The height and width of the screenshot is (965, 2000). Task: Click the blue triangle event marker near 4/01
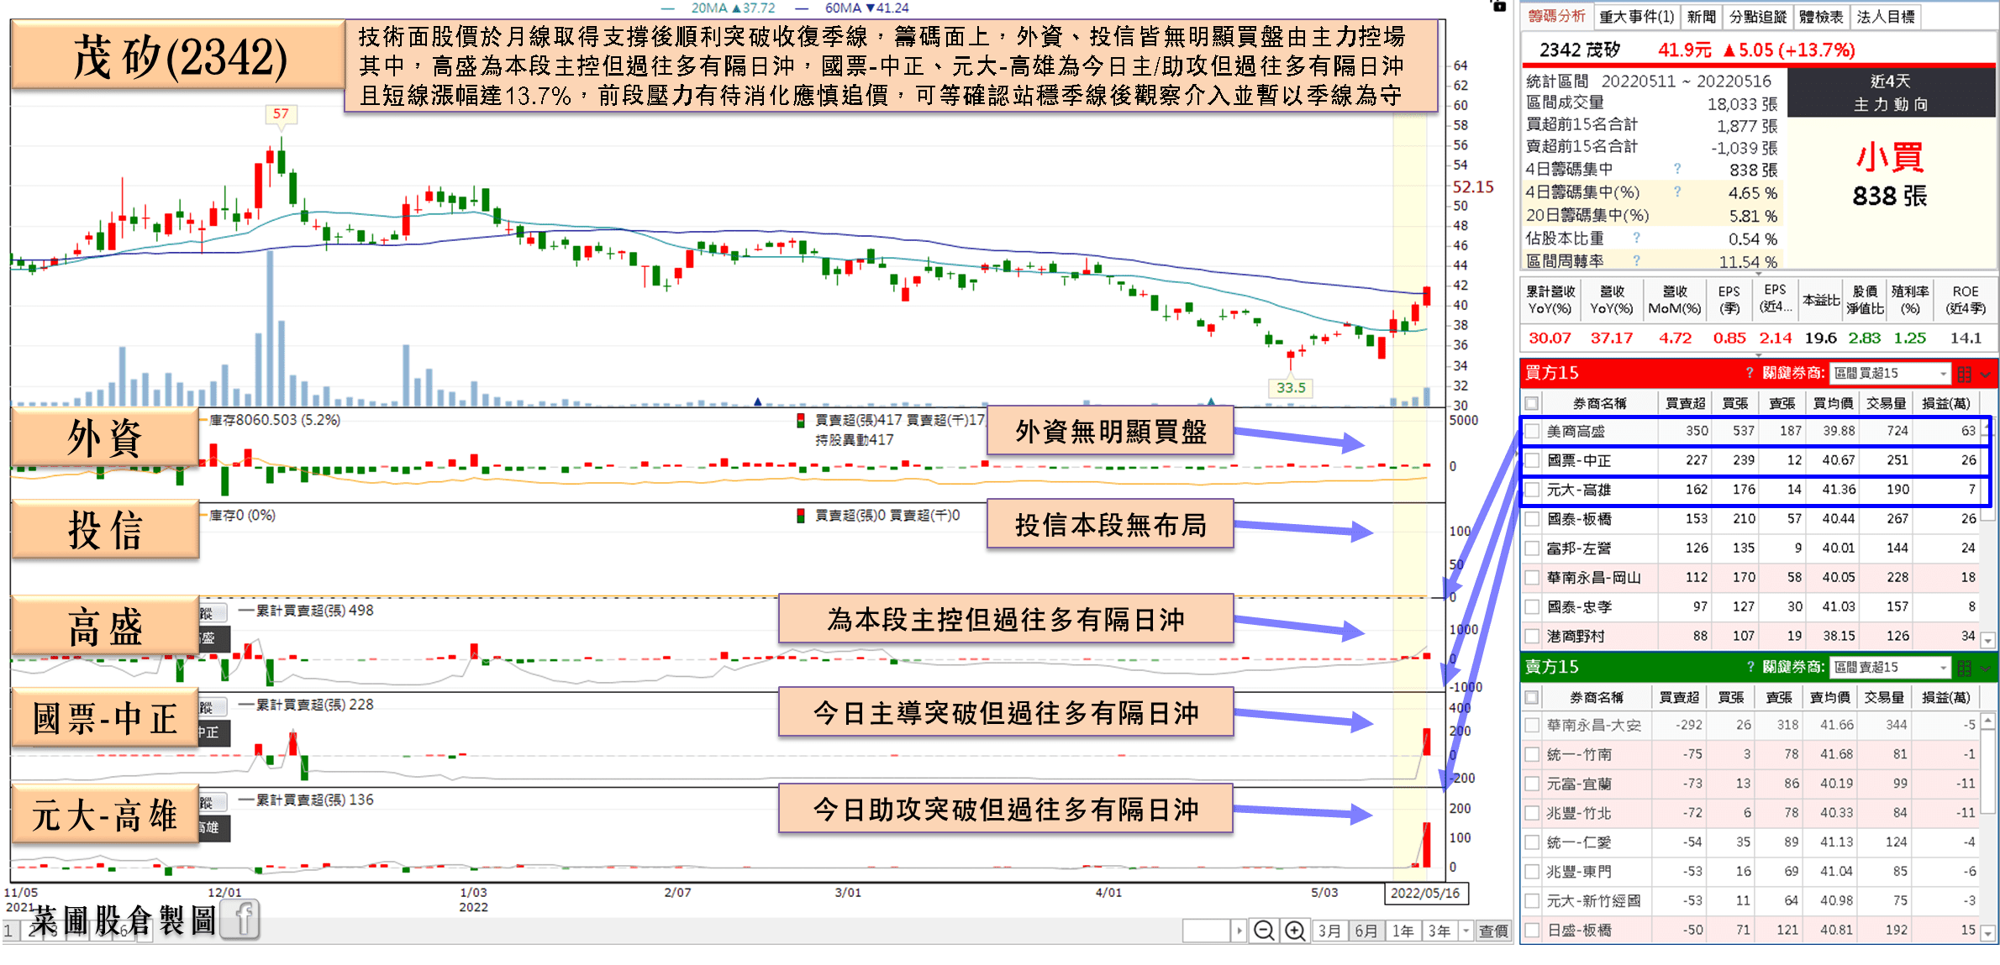[x=1210, y=401]
